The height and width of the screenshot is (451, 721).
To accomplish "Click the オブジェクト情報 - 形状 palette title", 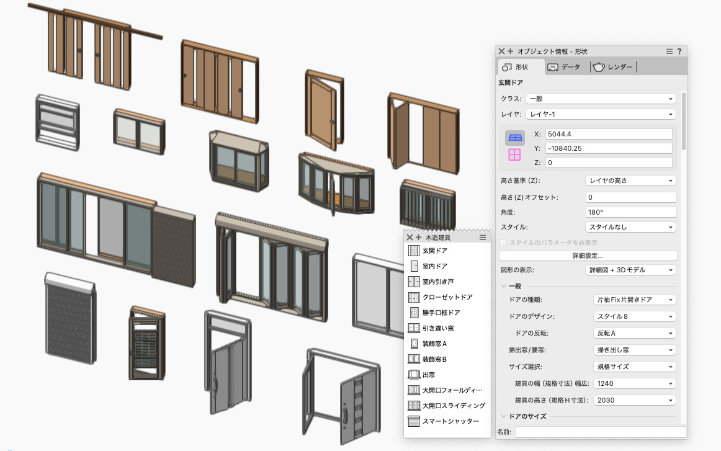I will point(552,51).
